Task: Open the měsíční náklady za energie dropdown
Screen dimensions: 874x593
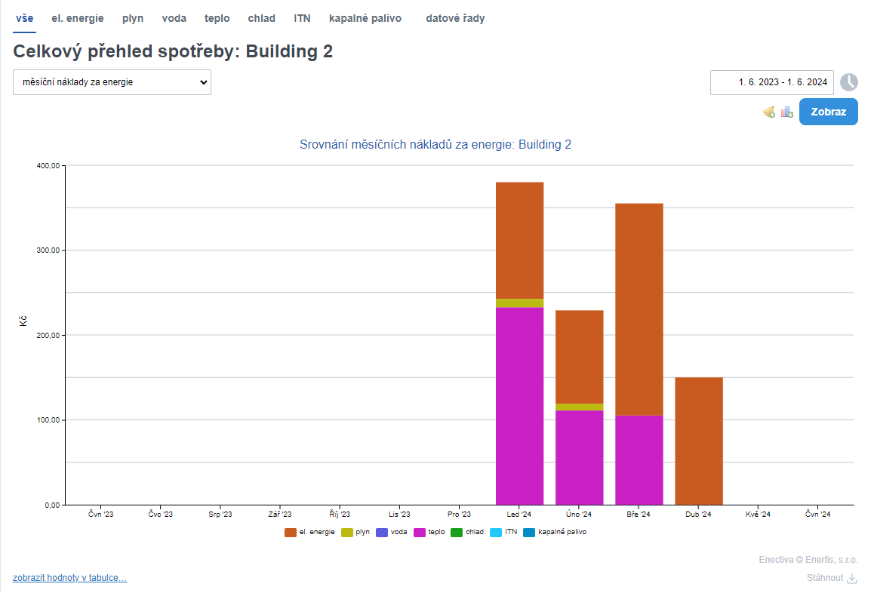Action: tap(112, 82)
